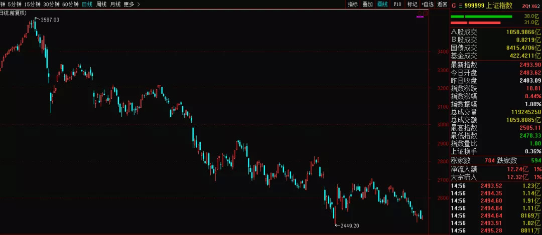Screen dimensions: 542x235
Task: Open the three-line menu icon beside 999999
Action: click(460, 6)
